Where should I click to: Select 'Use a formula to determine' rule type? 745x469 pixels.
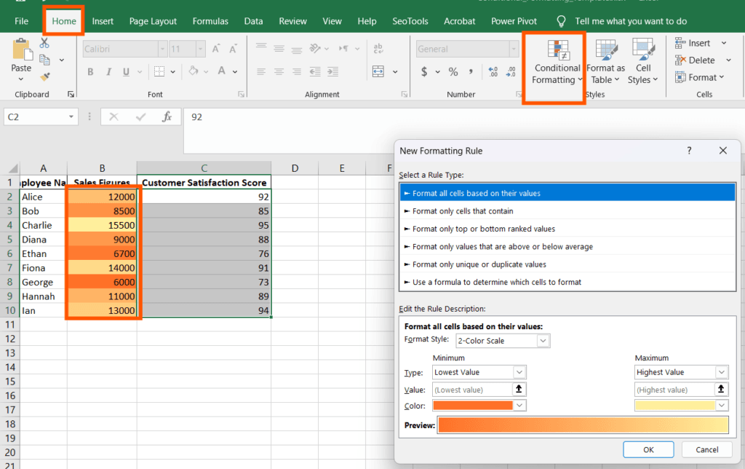[x=496, y=282]
